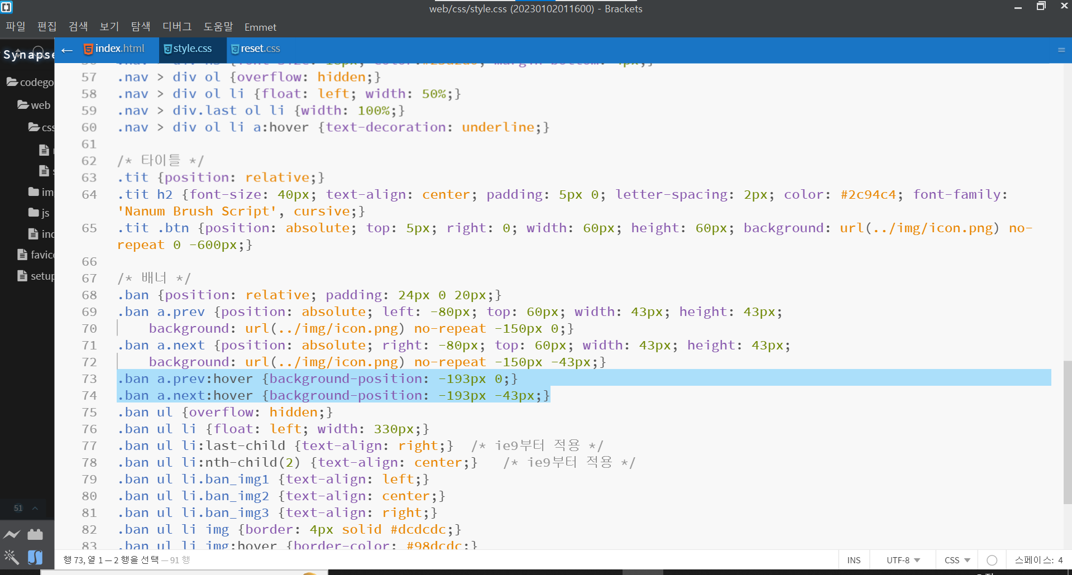The image size is (1072, 575).
Task: Open the 편집 menu
Action: 47,27
